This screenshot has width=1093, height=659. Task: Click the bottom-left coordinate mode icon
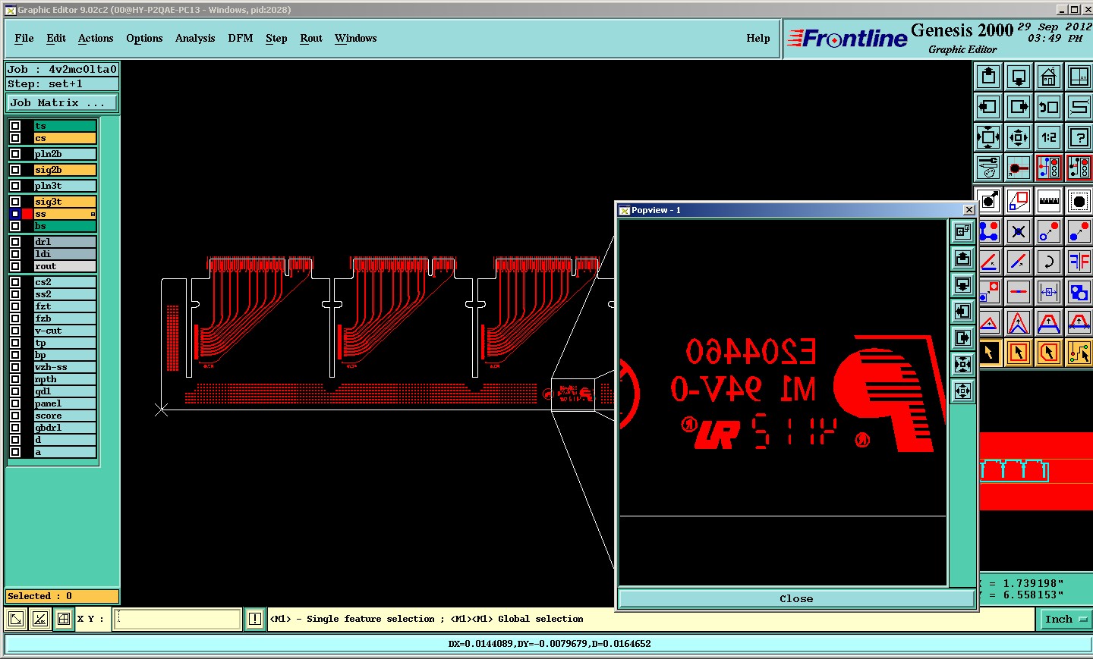[x=15, y=619]
